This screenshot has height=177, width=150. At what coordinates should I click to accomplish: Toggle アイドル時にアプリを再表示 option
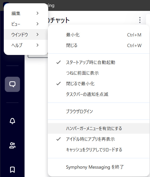[99, 139]
